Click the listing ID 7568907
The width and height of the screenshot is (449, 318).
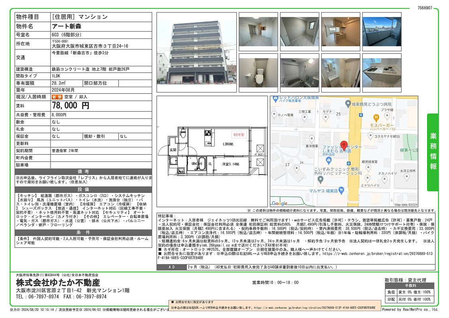coord(425,8)
